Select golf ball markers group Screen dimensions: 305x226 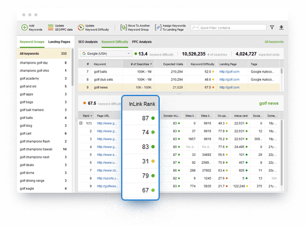pos(44,110)
